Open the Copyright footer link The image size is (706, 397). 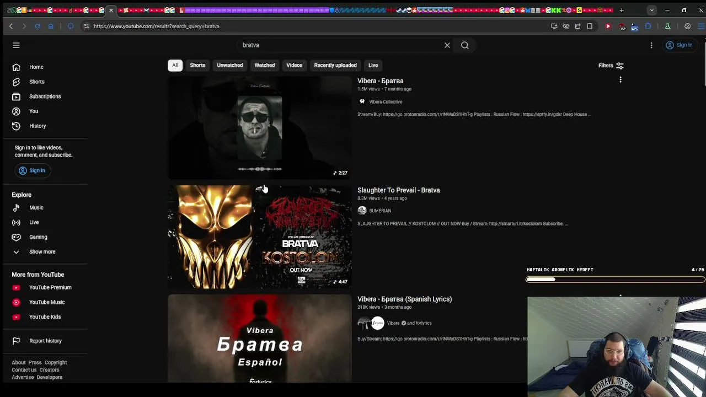(56, 363)
